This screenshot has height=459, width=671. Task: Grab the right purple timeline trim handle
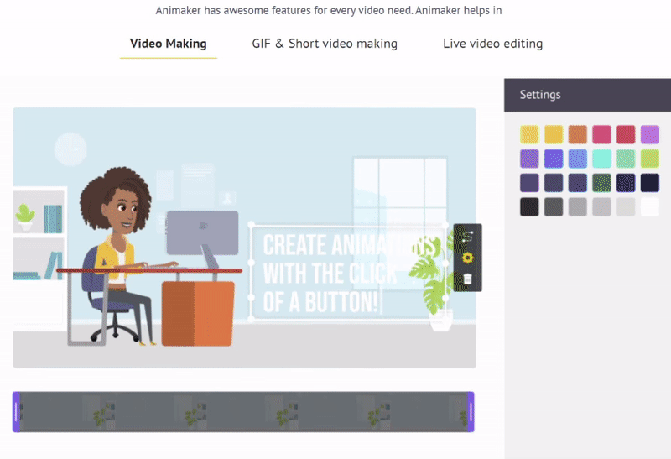point(471,412)
